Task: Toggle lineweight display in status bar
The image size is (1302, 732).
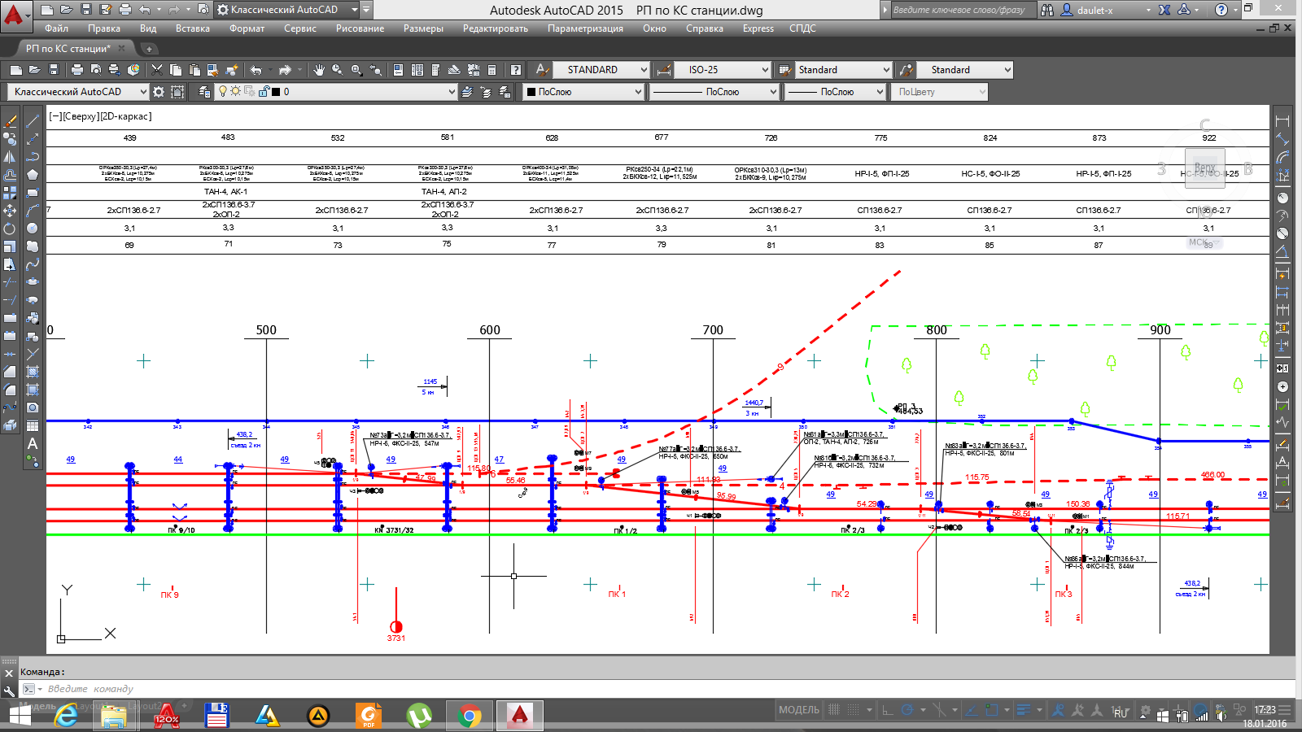Action: pos(1024,710)
